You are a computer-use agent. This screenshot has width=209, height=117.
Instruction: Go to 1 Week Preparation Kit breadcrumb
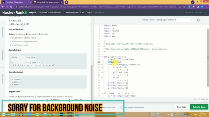click(74, 12)
